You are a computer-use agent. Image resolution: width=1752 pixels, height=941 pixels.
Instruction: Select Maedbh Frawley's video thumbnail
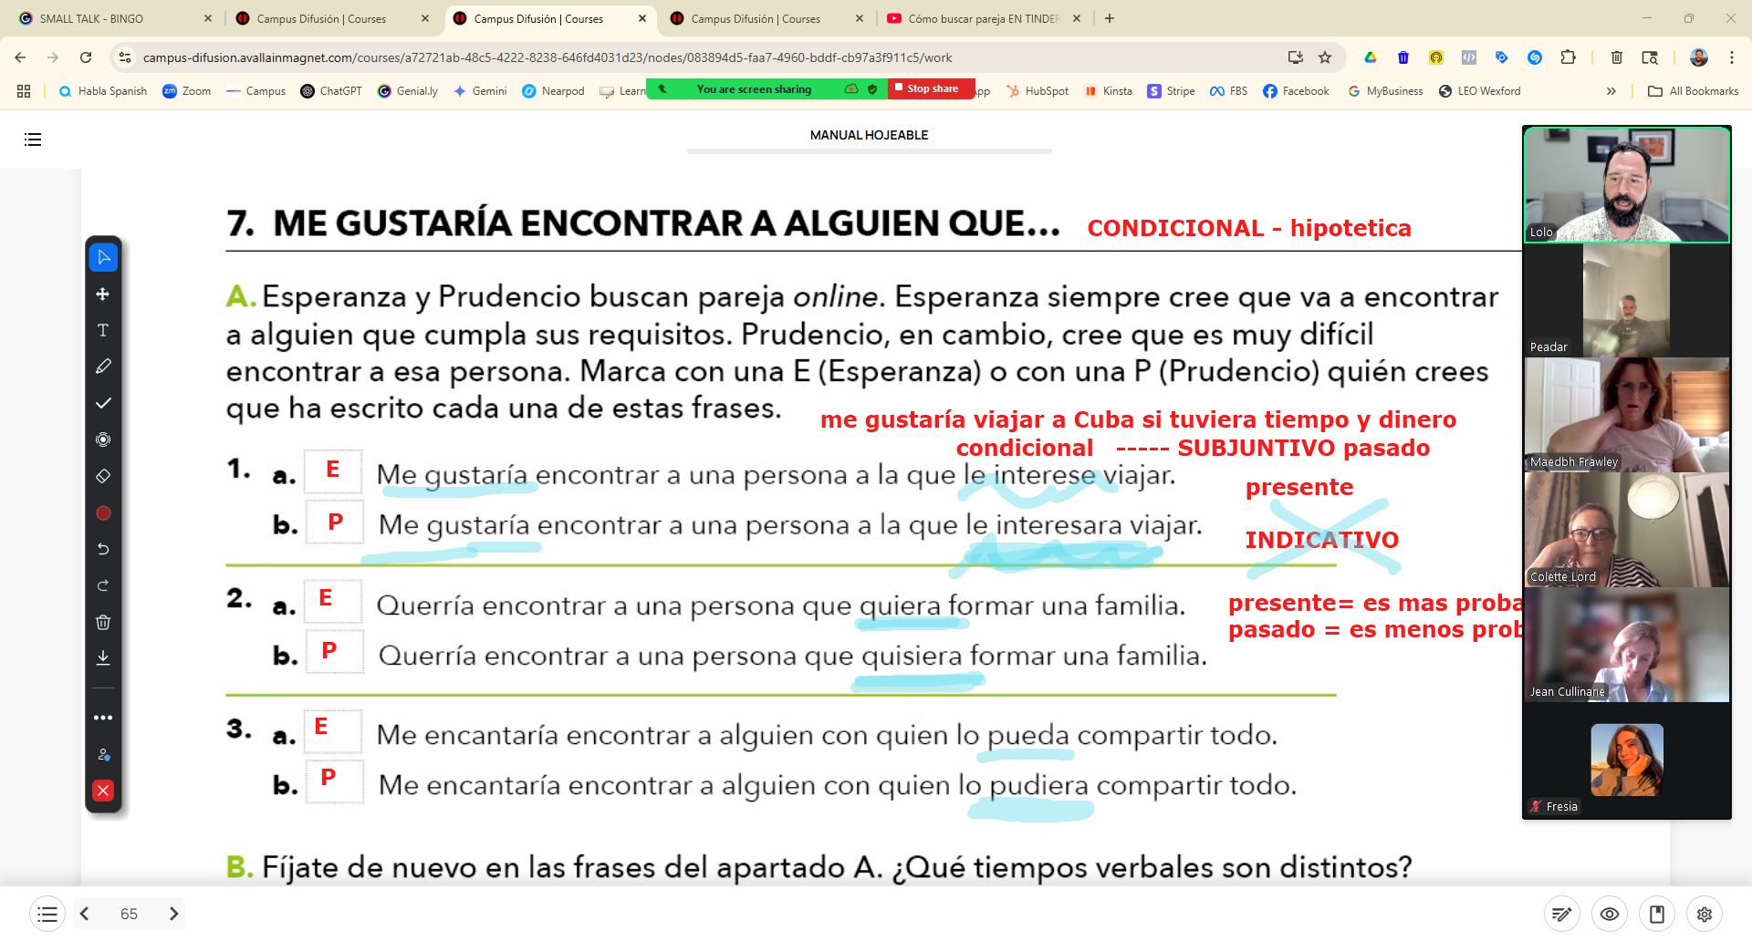[1627, 415]
